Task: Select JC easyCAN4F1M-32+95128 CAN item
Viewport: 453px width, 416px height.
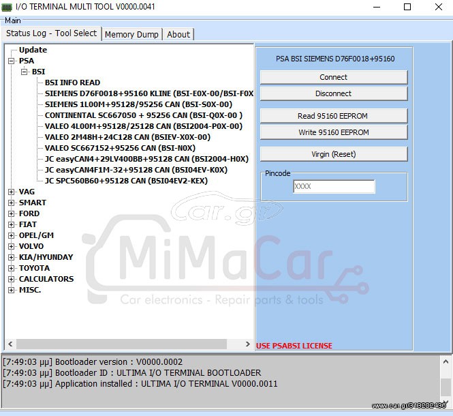Action: pos(136,170)
